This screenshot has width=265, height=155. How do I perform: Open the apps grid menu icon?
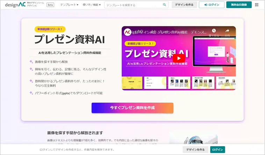point(257,5)
